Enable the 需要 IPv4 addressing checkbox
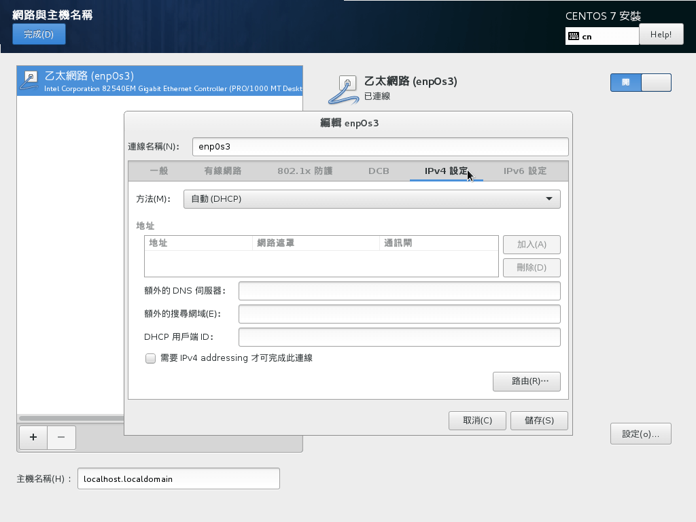This screenshot has height=522, width=696. (151, 358)
